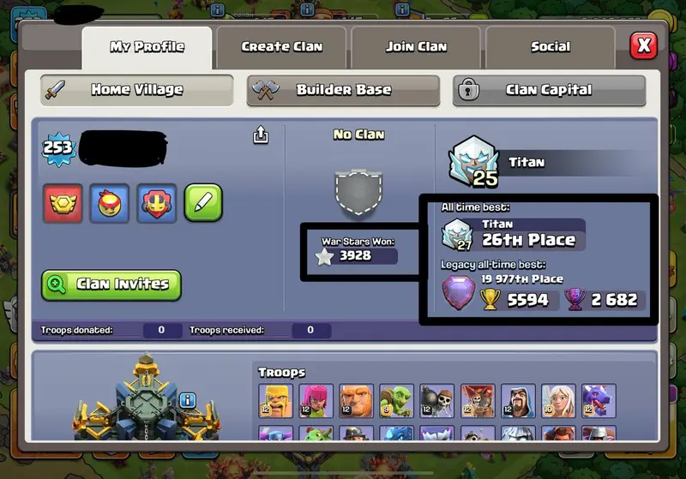Open the Town Hall info icon

[187, 400]
